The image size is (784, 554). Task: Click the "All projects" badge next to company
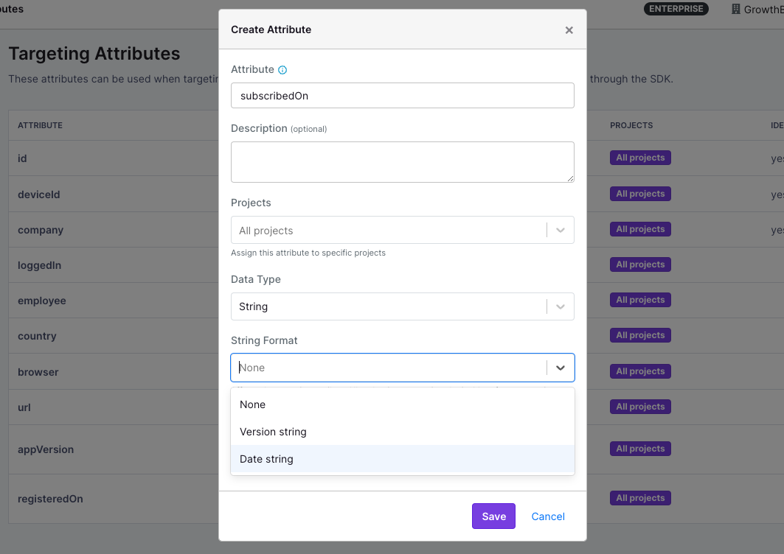point(639,228)
